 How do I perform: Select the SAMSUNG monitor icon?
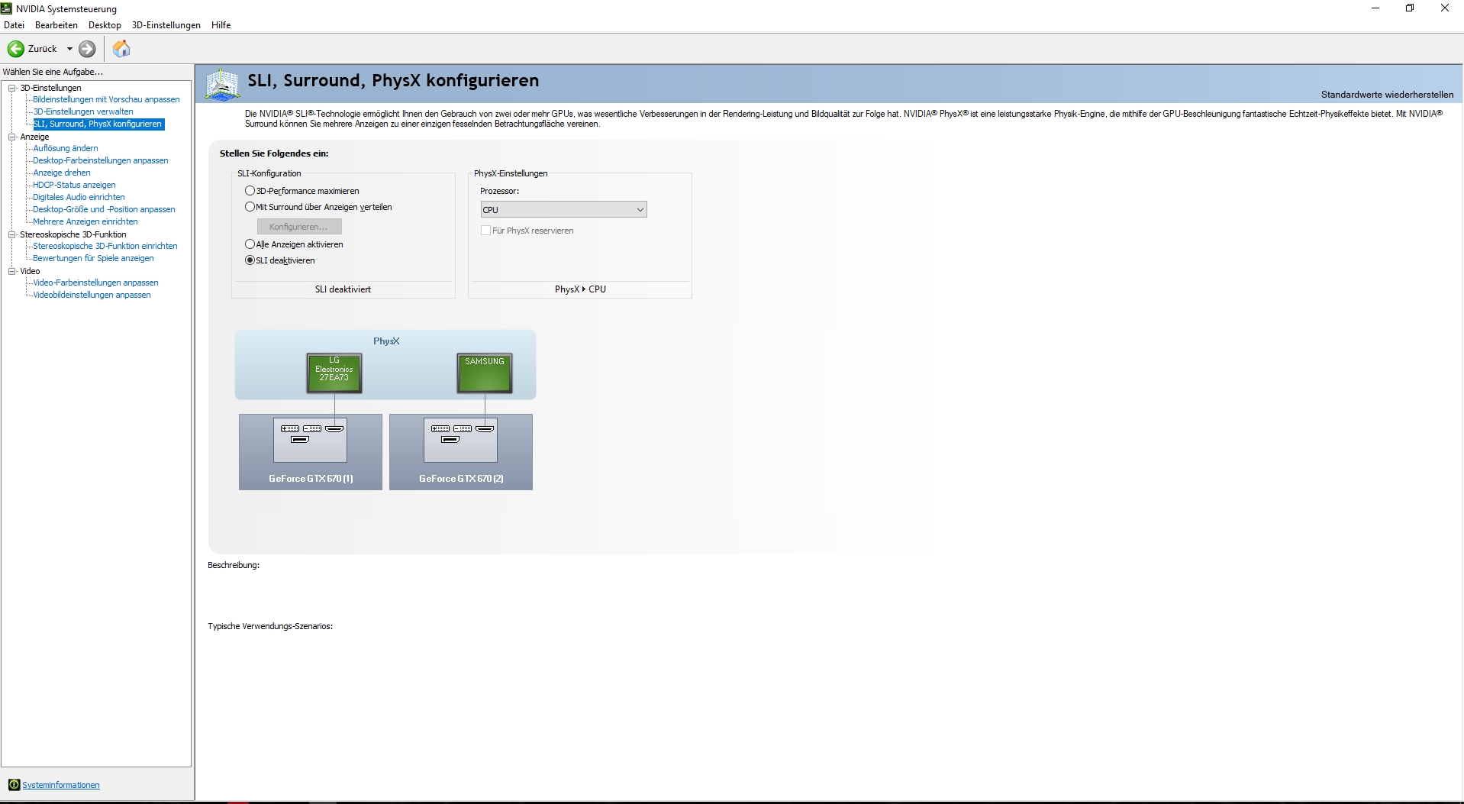pyautogui.click(x=485, y=373)
